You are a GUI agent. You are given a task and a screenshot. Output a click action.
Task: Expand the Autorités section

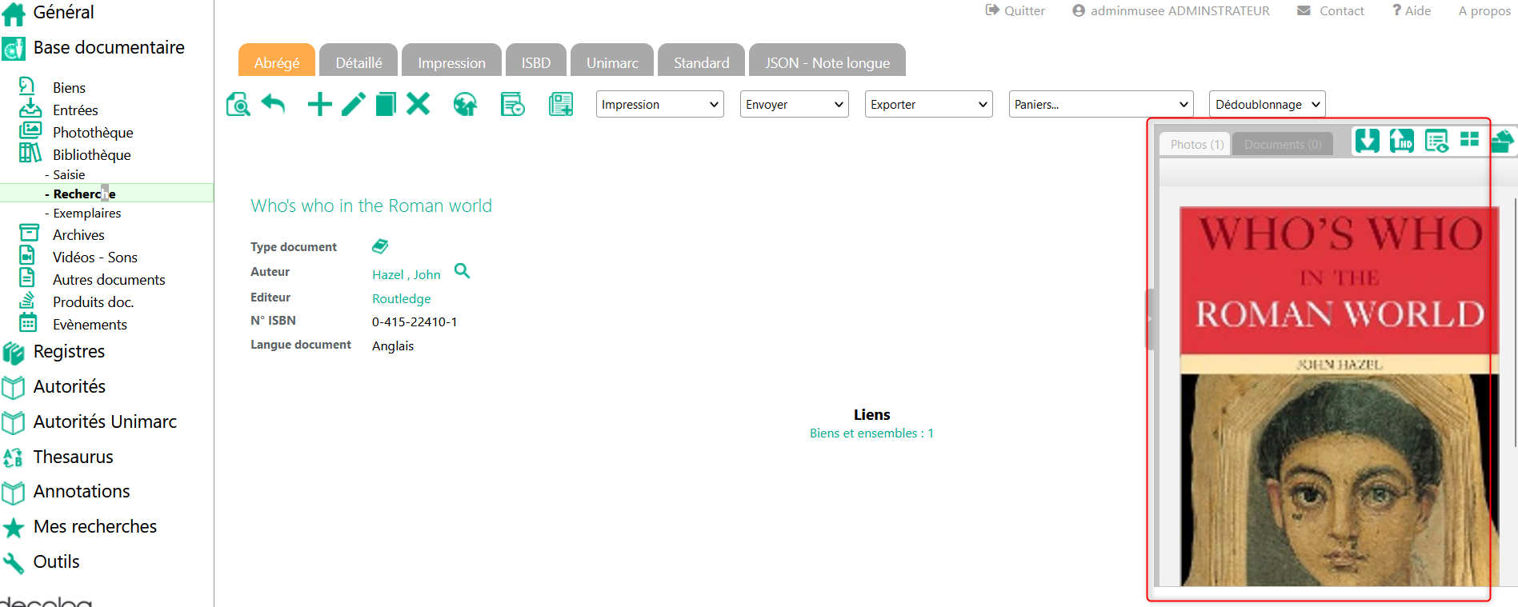[x=70, y=386]
